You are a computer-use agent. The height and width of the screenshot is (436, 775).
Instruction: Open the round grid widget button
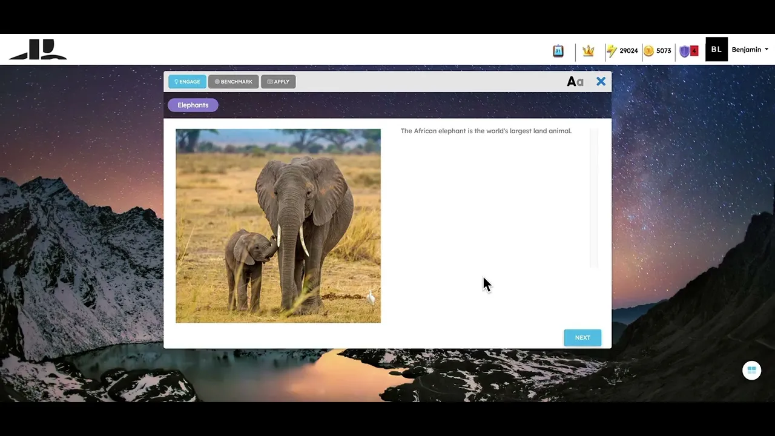pos(751,371)
